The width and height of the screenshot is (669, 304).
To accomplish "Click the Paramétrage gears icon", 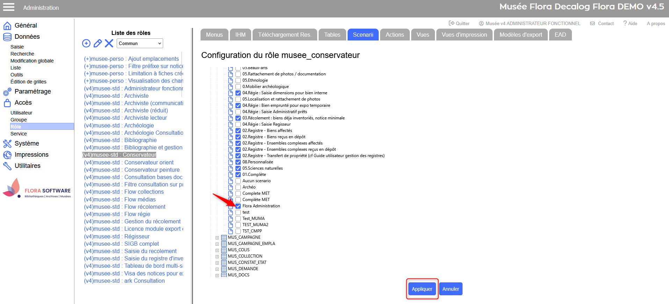I will [7, 92].
